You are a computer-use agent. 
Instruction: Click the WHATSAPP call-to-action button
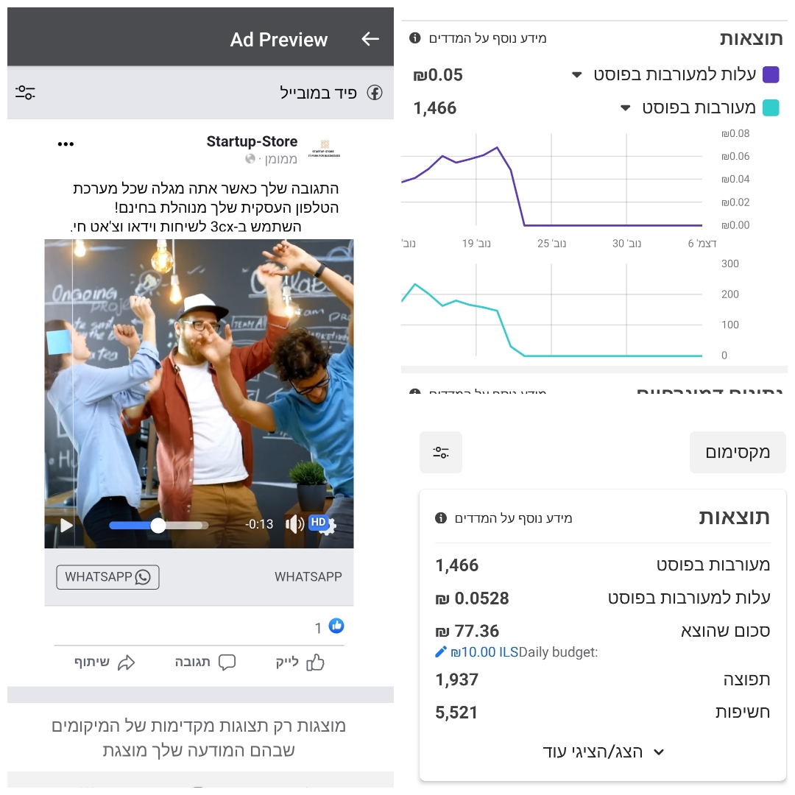(x=107, y=577)
